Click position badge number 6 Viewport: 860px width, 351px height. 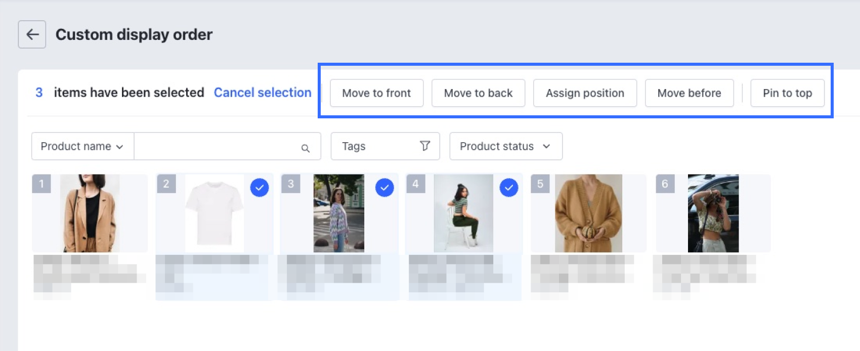(x=665, y=184)
